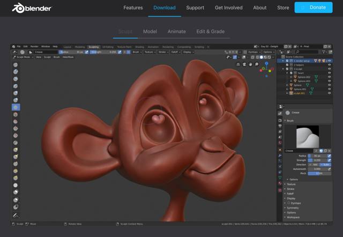The height and width of the screenshot is (237, 343).
Task: Click the brush preview thumbnail
Action: [308, 137]
